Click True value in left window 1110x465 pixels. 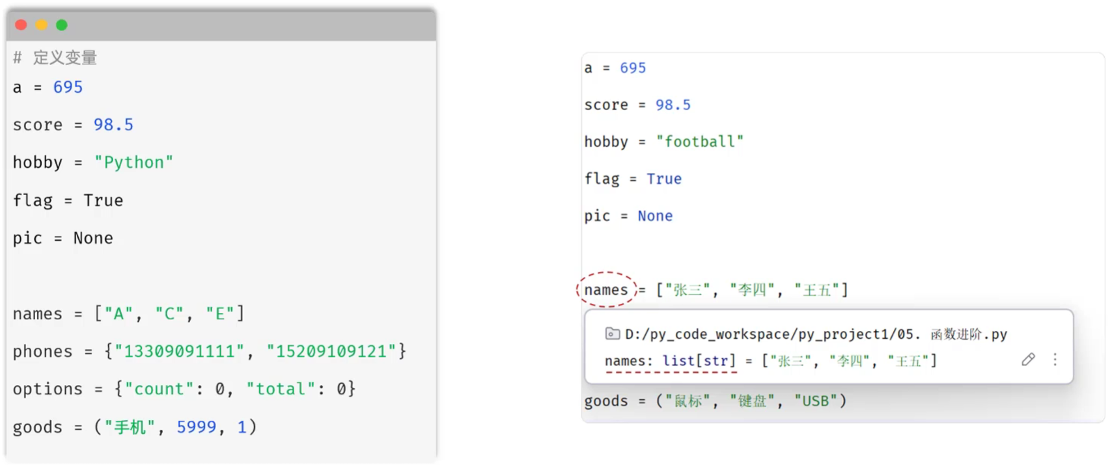point(103,200)
